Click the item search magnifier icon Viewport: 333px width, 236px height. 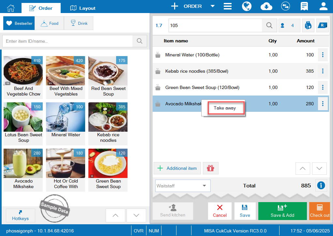tap(140, 41)
